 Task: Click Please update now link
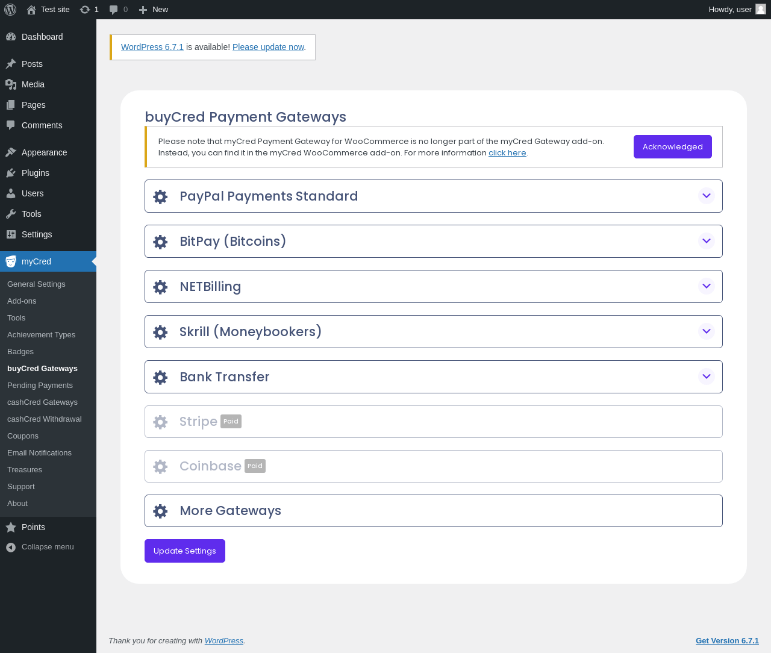click(x=268, y=47)
